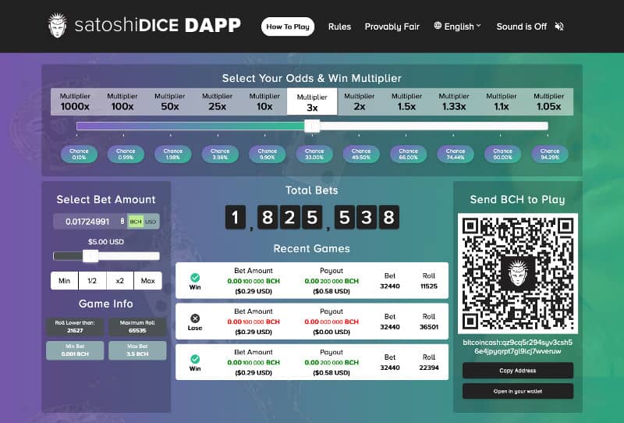Click the satoshiDICE face logo icon

[57, 26]
